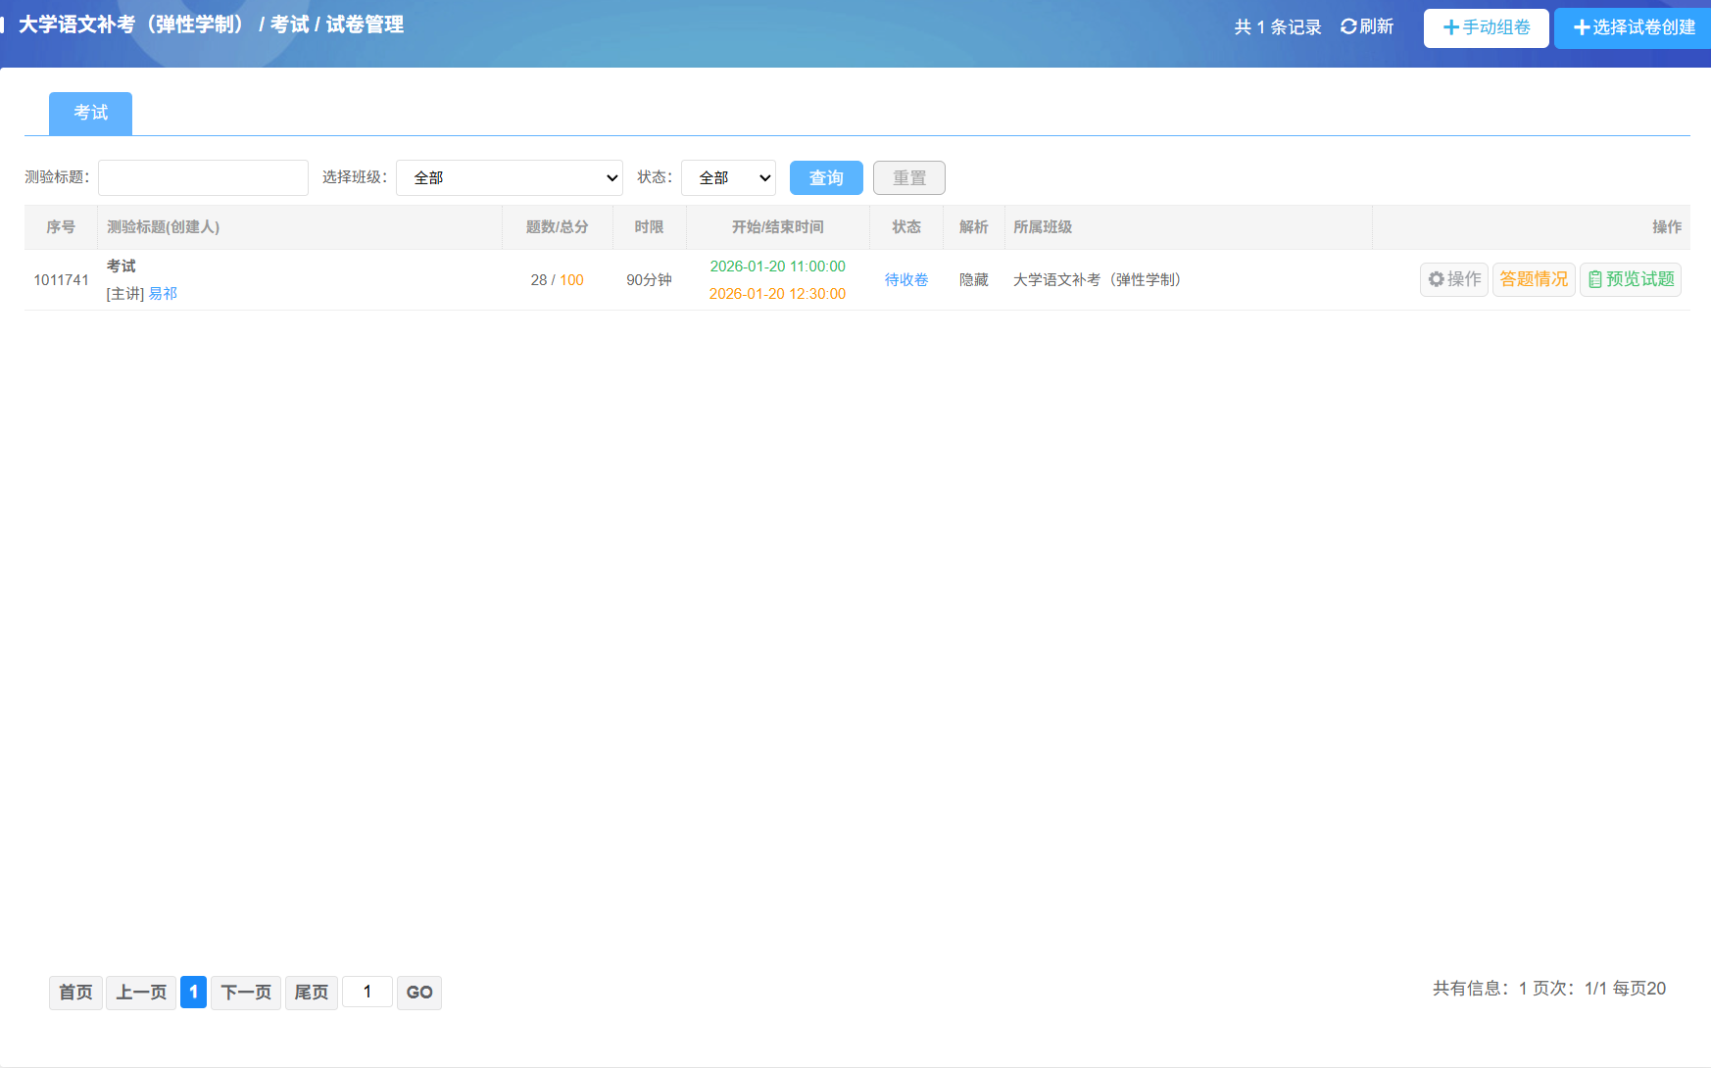Click the 测验标题 input field
Screen dimensions: 1711x1068
(203, 177)
